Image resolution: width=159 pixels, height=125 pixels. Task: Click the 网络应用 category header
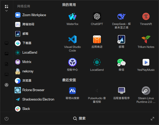(x=23, y=6)
